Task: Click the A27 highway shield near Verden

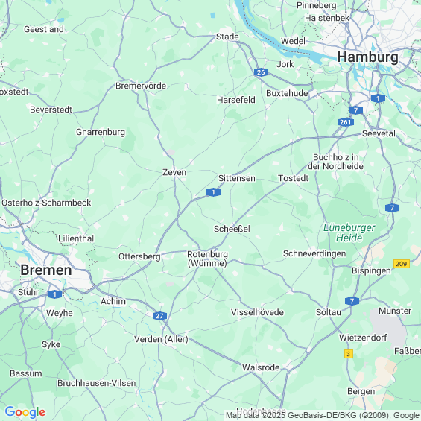Action: click(159, 316)
